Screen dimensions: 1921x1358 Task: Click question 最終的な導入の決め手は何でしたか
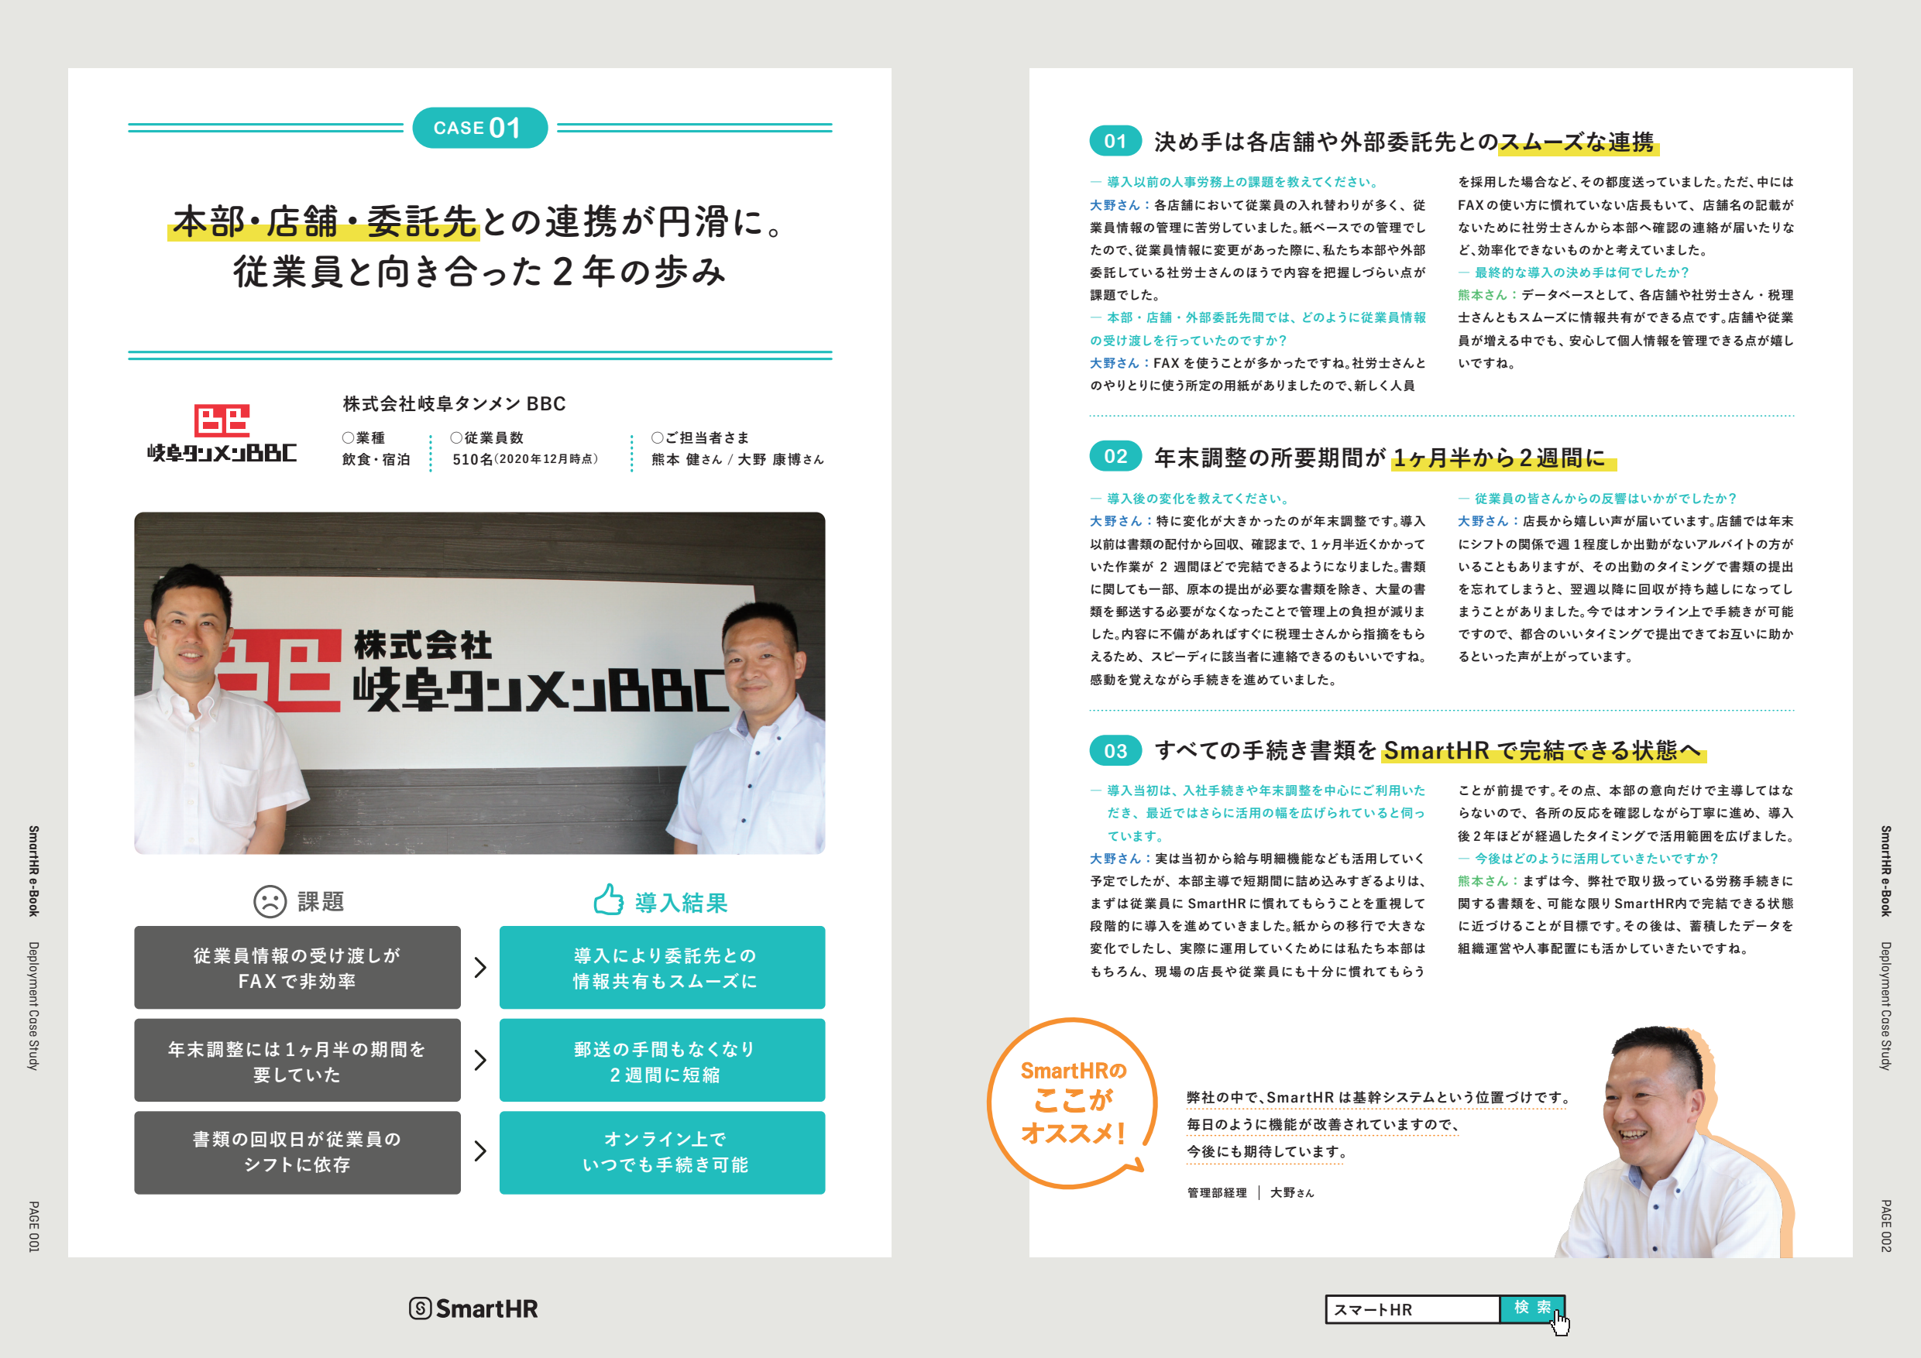(x=1574, y=272)
